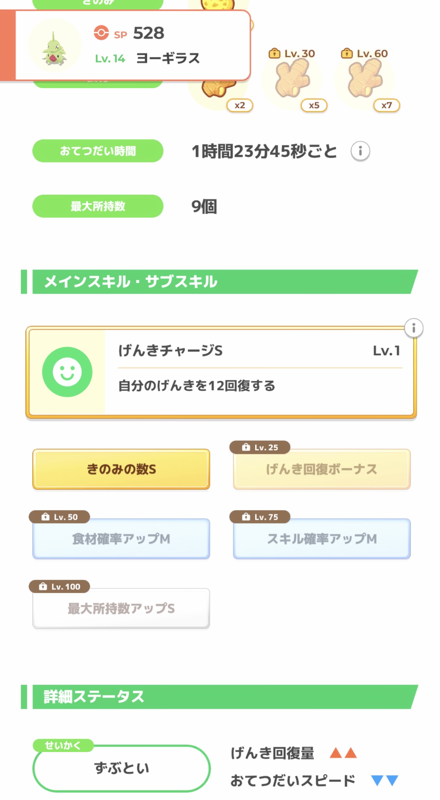This screenshot has width=440, height=800.
Task: Tap info icon beside おてつだい時間 value
Action: (x=360, y=151)
